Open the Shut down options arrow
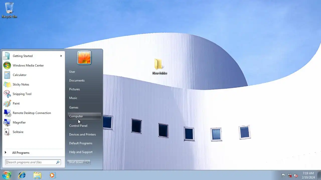Screen dimensions: 321x180 (x=88, y=162)
